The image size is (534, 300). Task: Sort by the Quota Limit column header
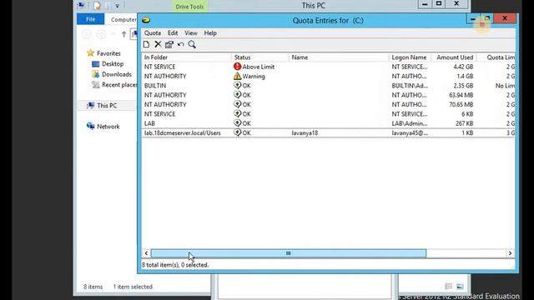coord(496,57)
